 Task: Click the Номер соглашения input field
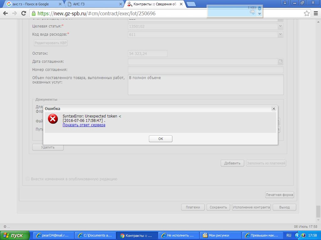206,70
